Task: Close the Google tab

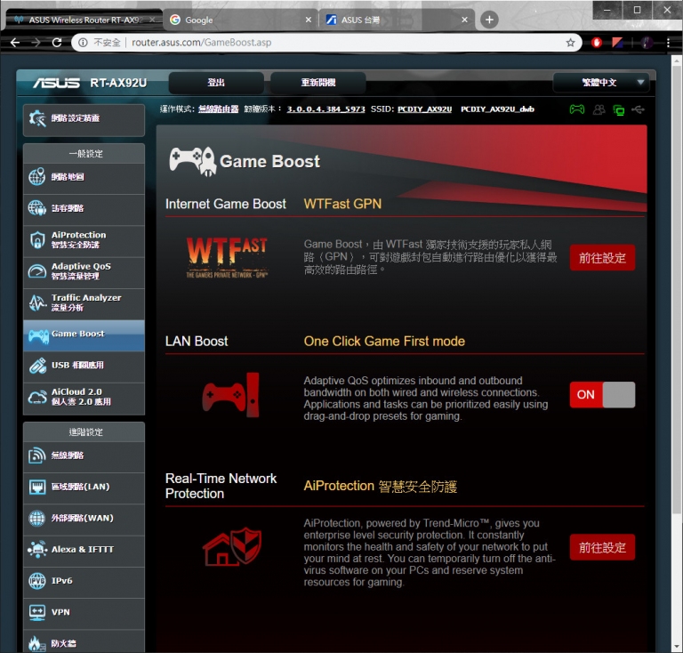Action: click(309, 20)
